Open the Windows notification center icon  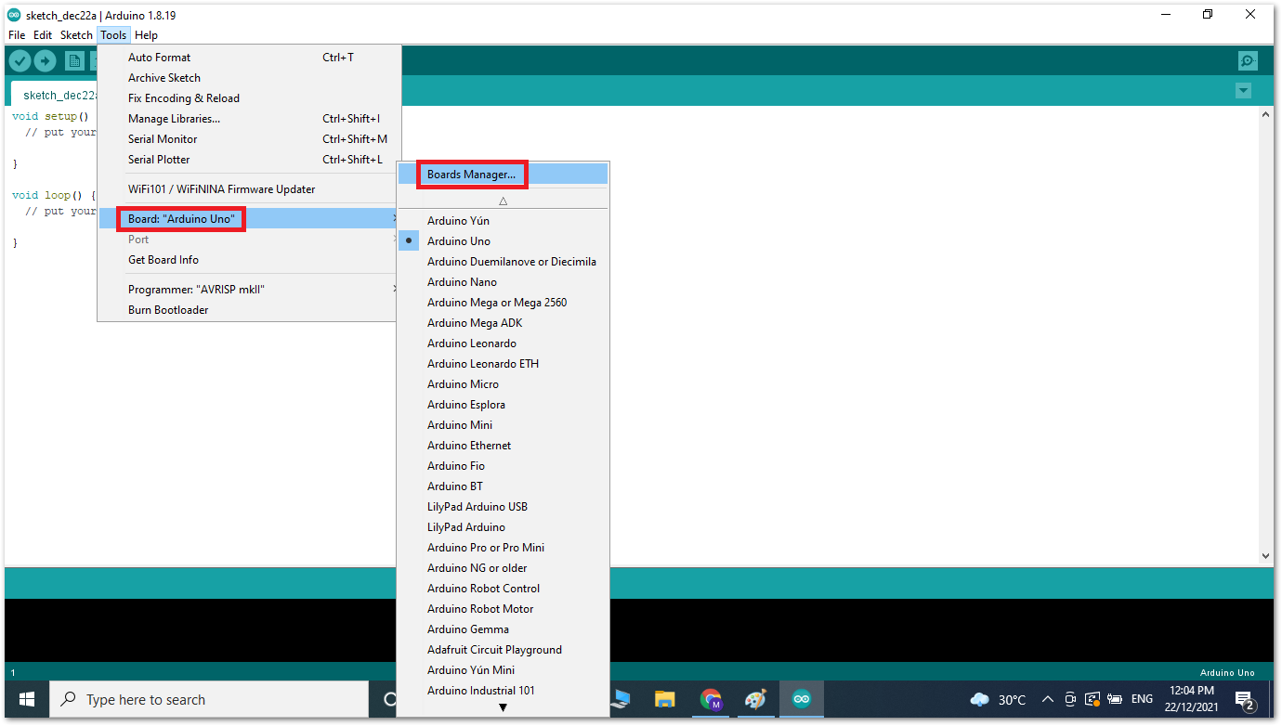tap(1246, 700)
